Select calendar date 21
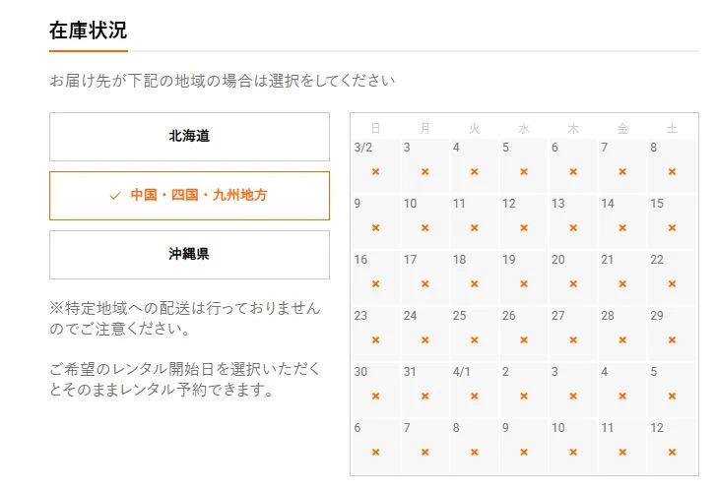This screenshot has height=490, width=716. pos(622,276)
